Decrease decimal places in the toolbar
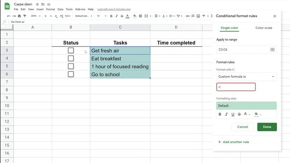The height and width of the screenshot is (163, 290). point(56,16)
